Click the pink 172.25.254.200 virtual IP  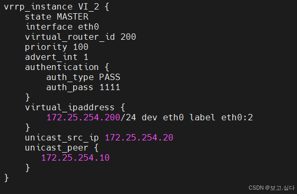(83, 118)
